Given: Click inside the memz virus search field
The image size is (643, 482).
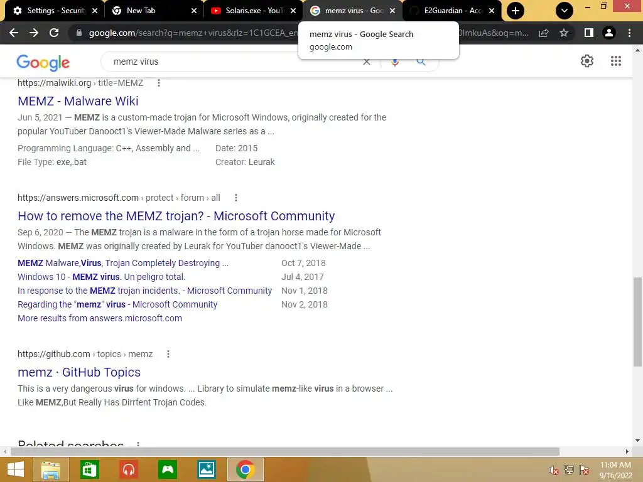Looking at the screenshot, I should coord(234,62).
